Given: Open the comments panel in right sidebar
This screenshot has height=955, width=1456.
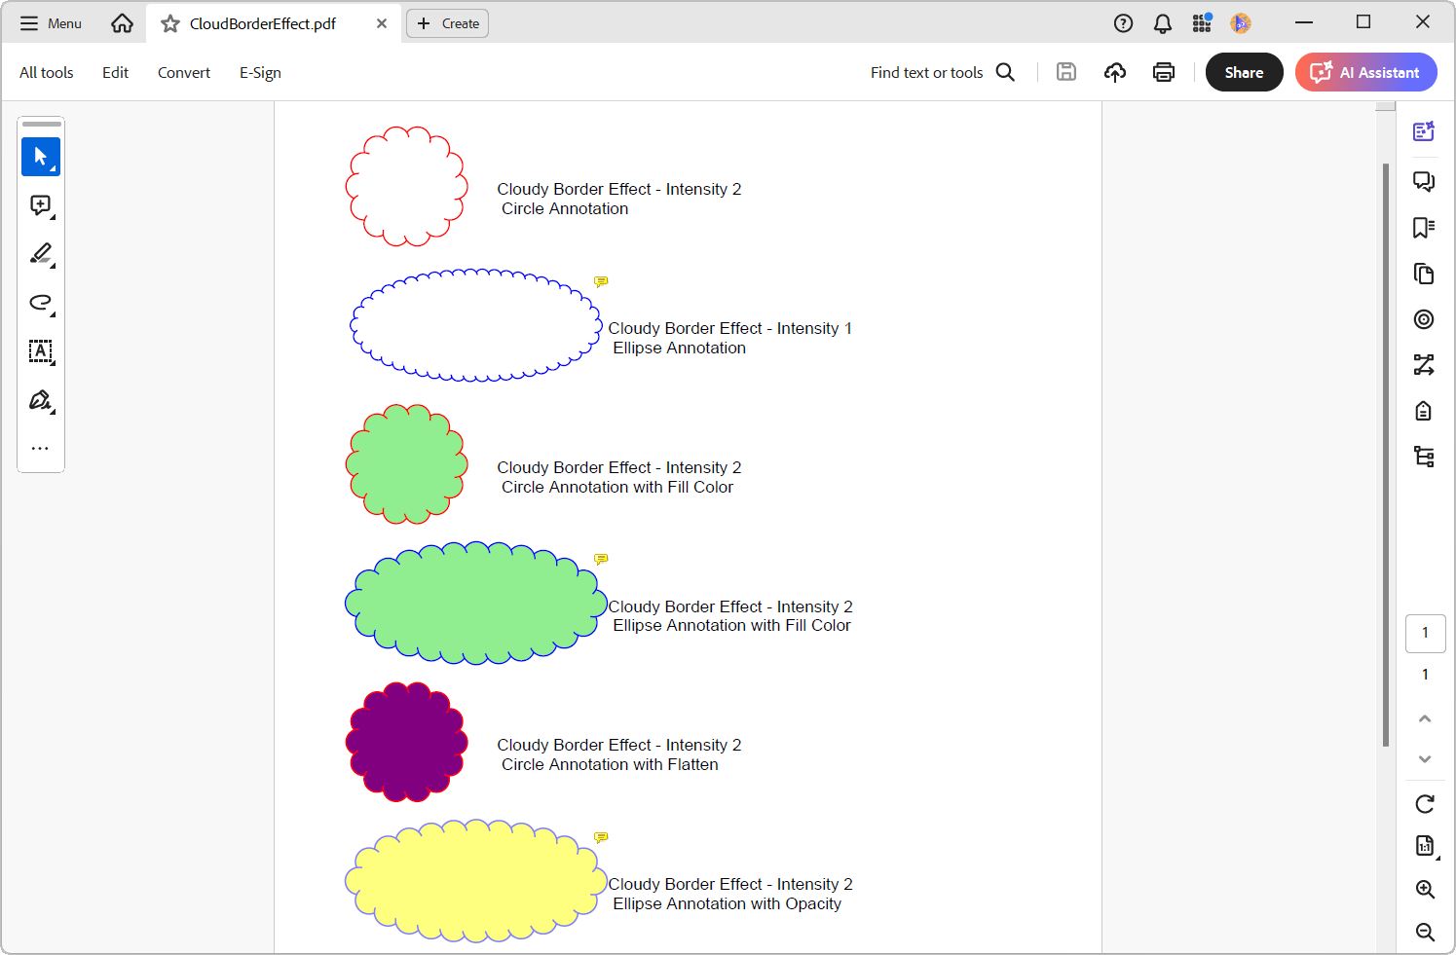Looking at the screenshot, I should tap(1424, 181).
